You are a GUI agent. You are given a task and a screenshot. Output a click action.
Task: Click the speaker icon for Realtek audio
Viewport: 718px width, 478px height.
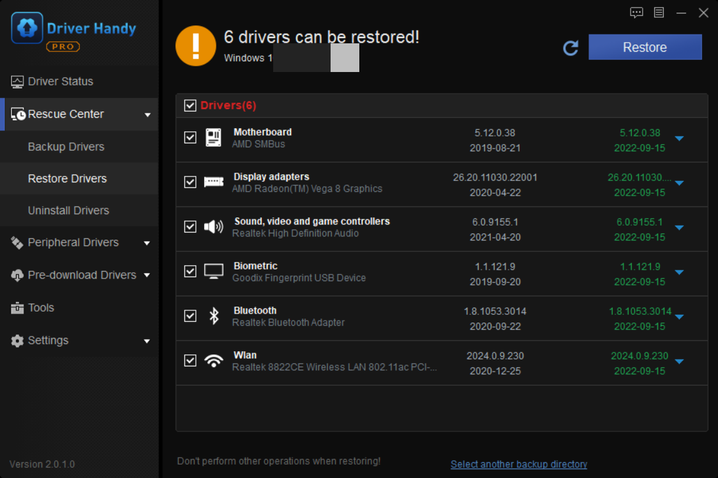[213, 226]
